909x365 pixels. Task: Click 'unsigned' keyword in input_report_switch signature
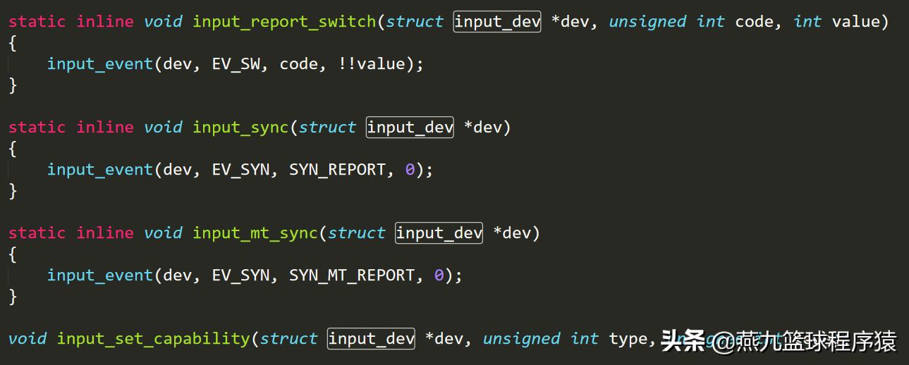pos(647,22)
